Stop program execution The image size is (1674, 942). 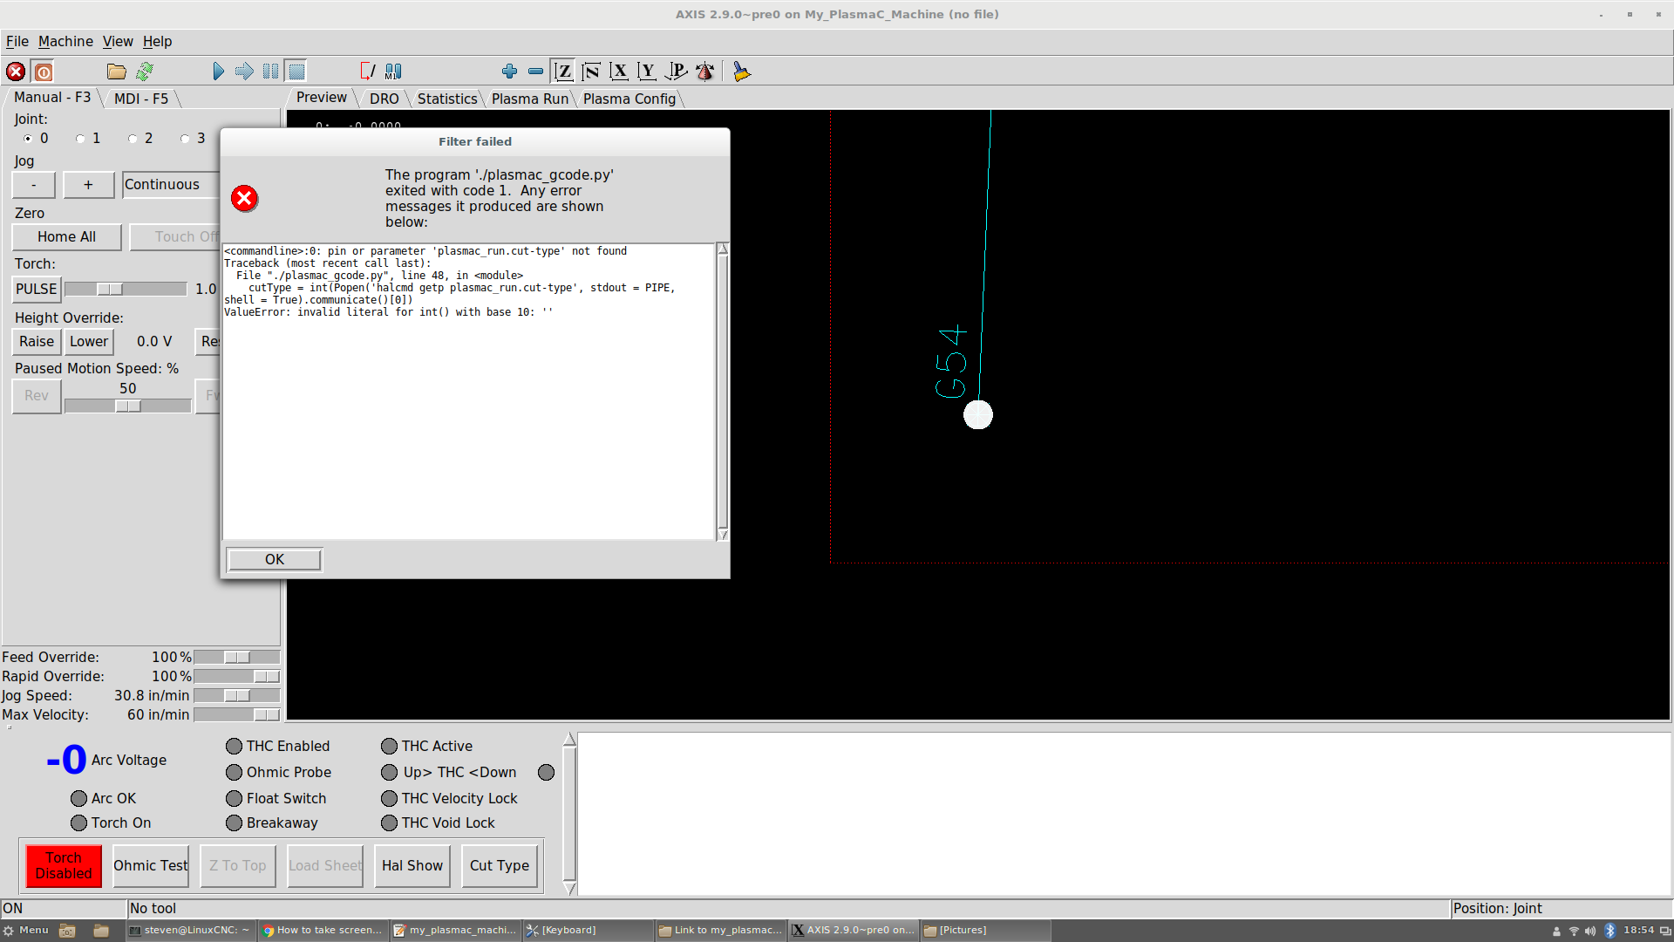(x=296, y=72)
